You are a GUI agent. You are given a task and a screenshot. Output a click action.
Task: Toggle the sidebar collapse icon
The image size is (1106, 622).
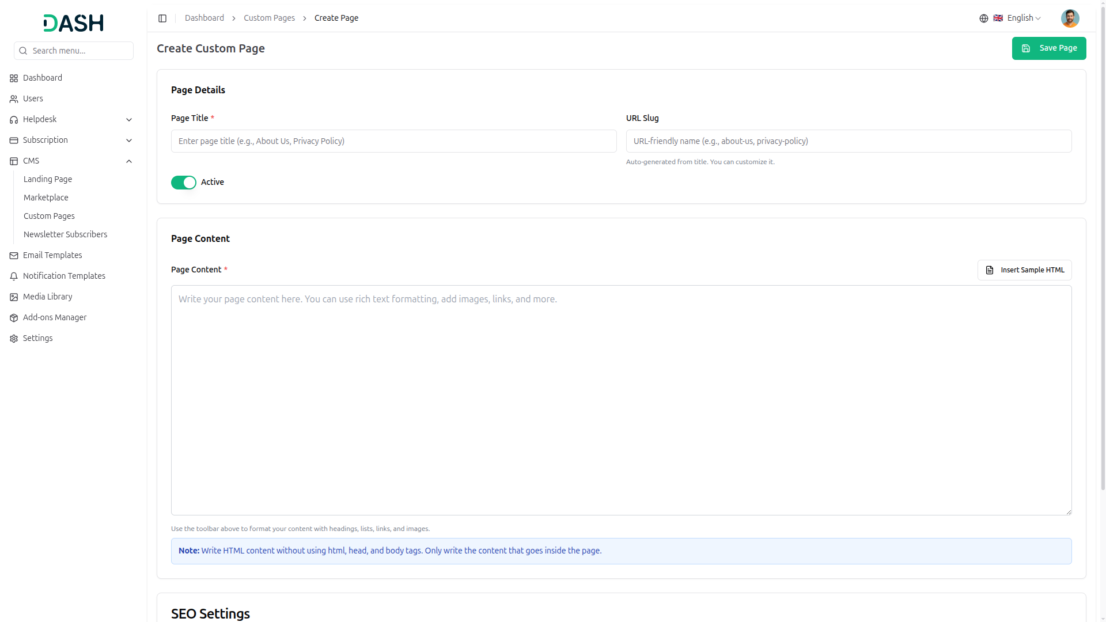(x=162, y=18)
